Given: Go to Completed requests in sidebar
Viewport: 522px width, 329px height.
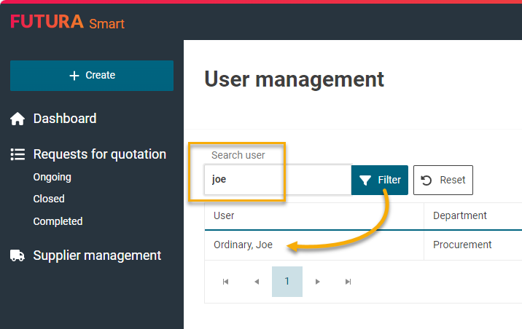Looking at the screenshot, I should [x=58, y=221].
